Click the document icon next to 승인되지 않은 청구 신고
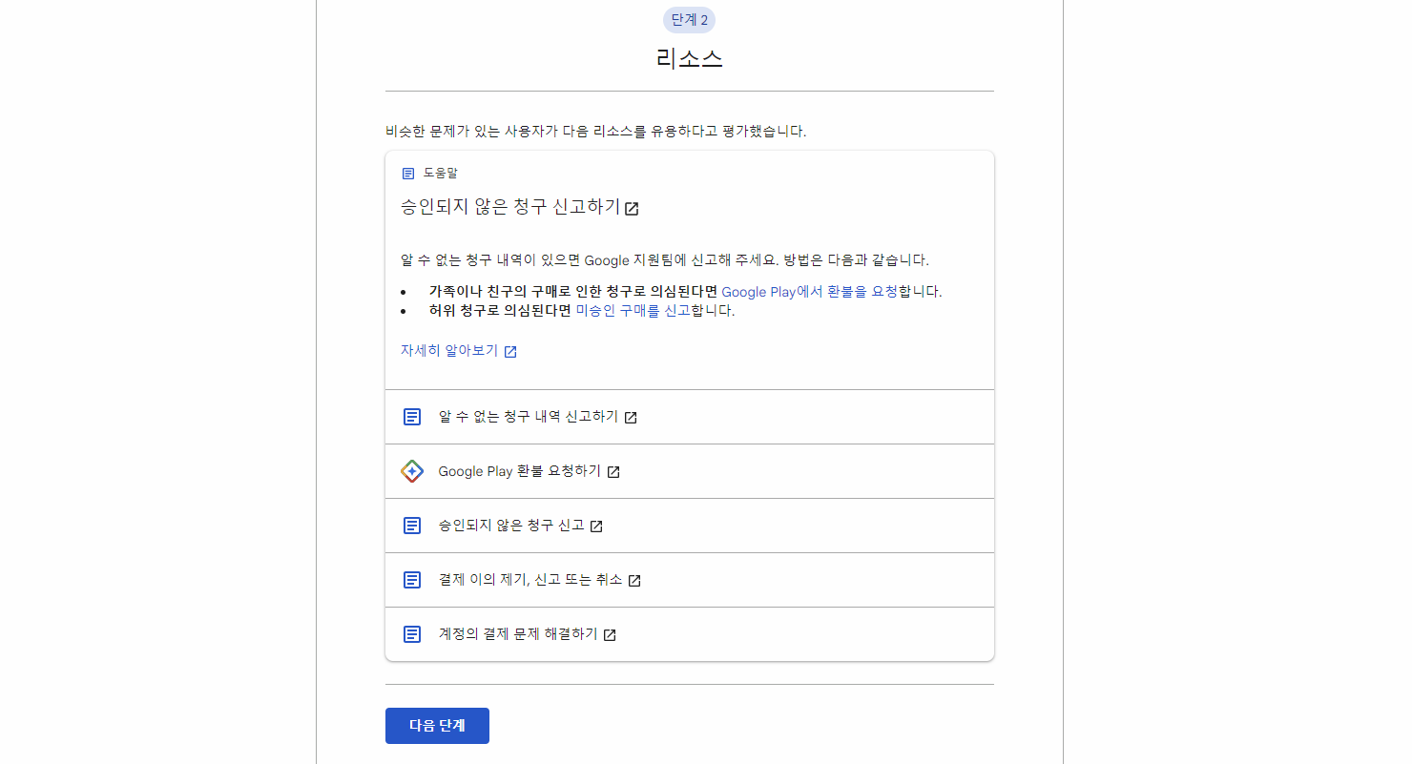 (x=411, y=525)
